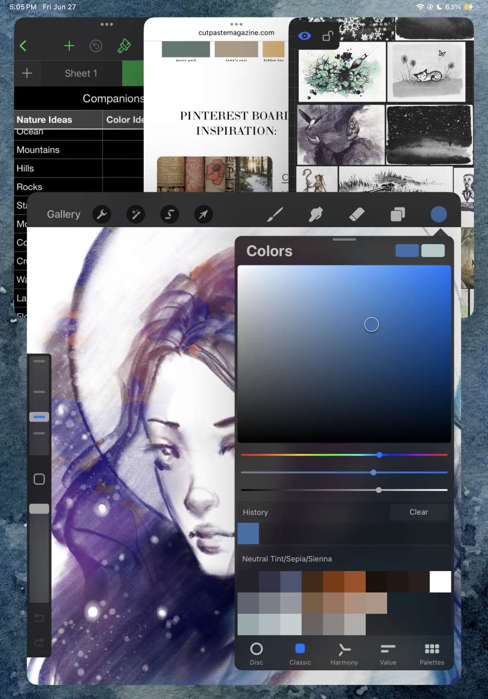This screenshot has height=699, width=488.
Task: Toggle the eye visibility icon
Action: coord(304,36)
